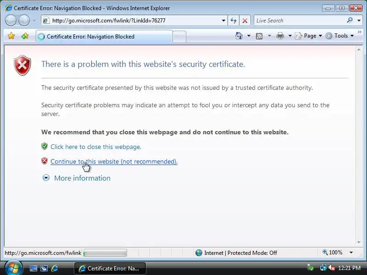Click the More information text link
The height and width of the screenshot is (275, 367).
click(x=83, y=178)
